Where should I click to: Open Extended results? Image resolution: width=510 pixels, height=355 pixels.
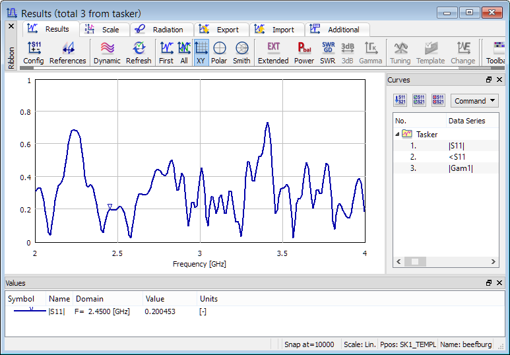pos(273,52)
